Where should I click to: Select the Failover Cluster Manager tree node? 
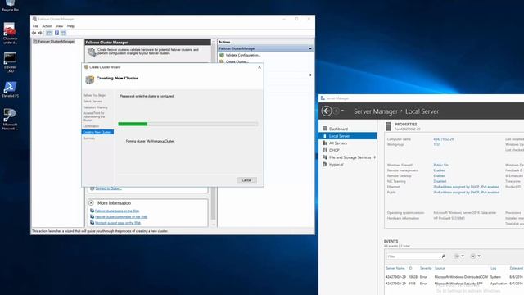[56, 42]
